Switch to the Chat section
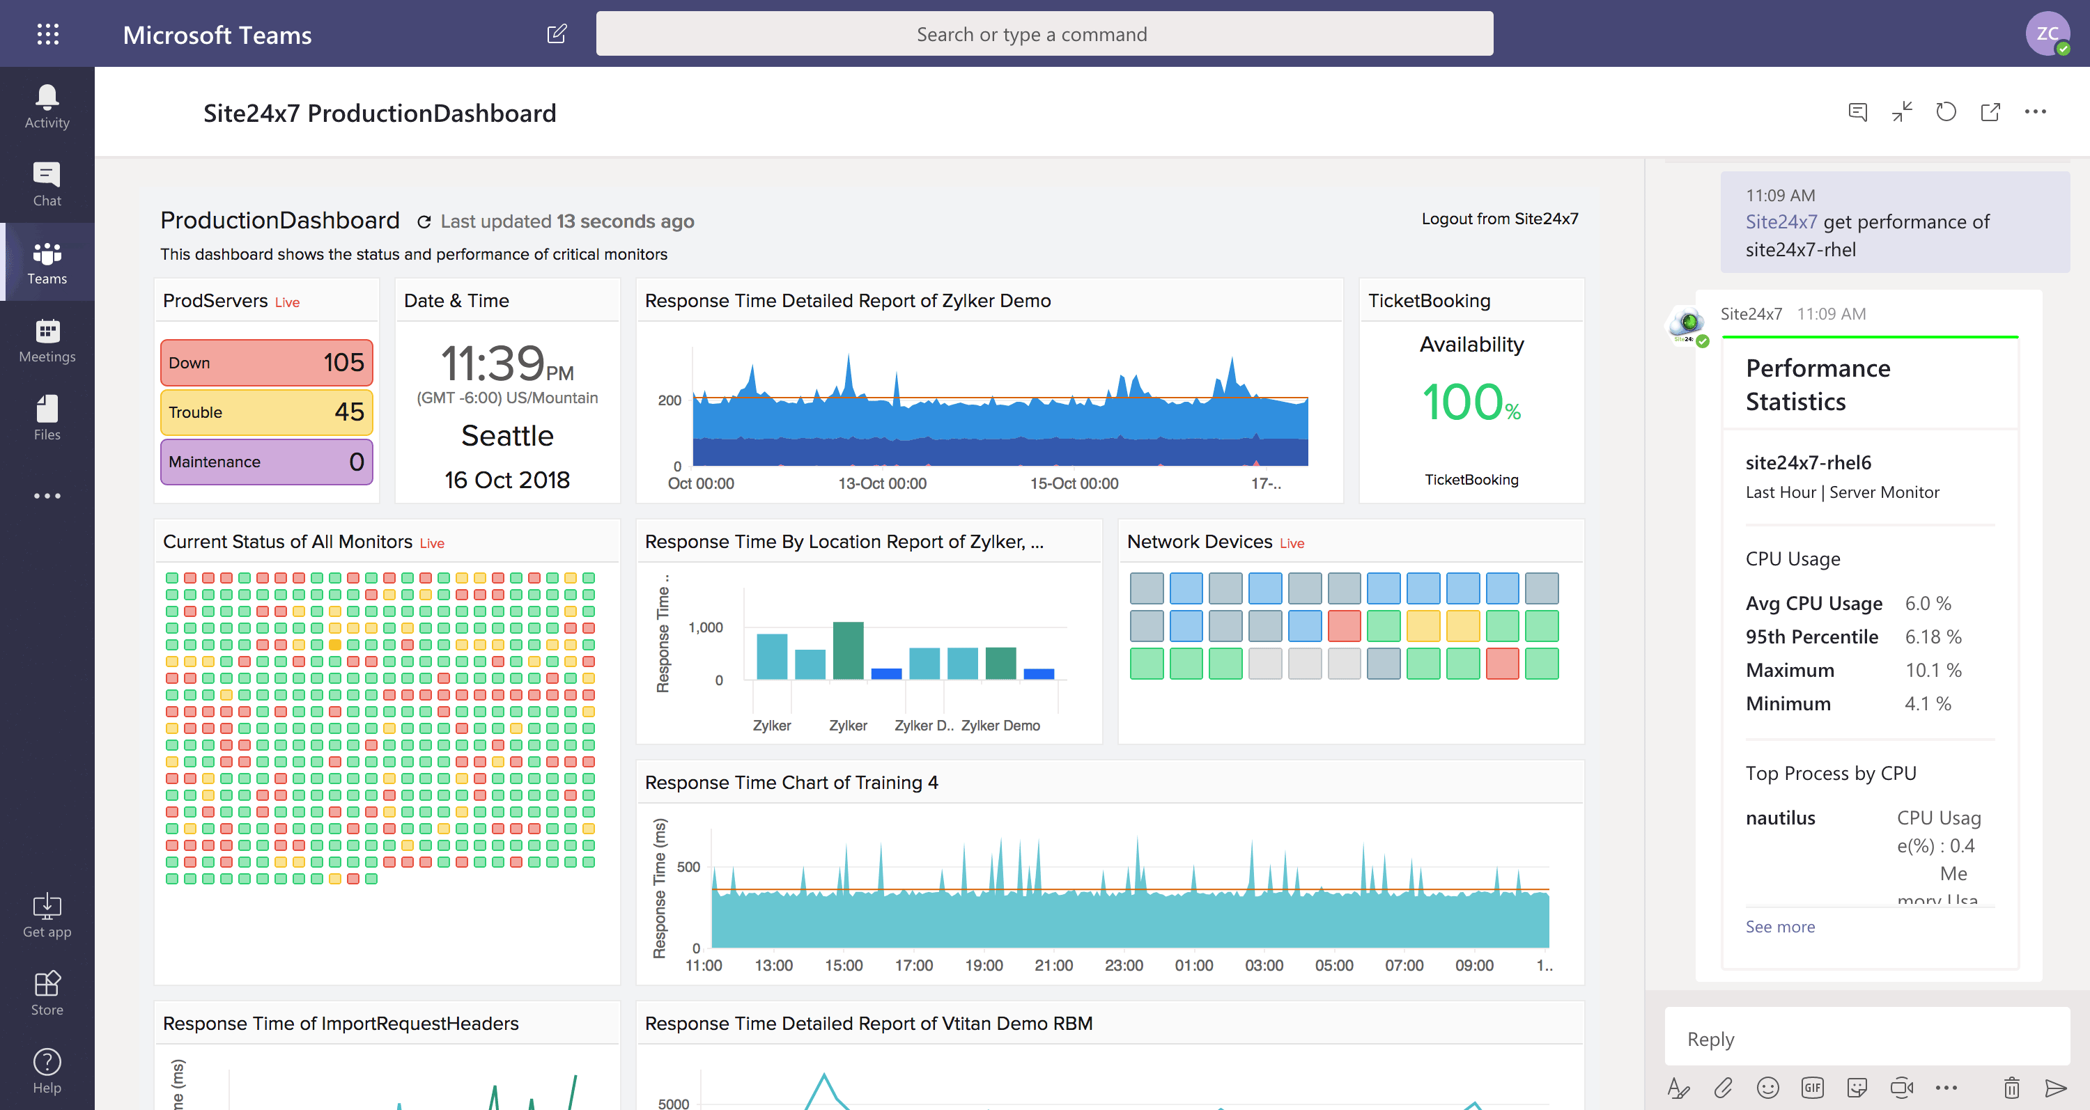The height and width of the screenshot is (1110, 2090). 47,184
